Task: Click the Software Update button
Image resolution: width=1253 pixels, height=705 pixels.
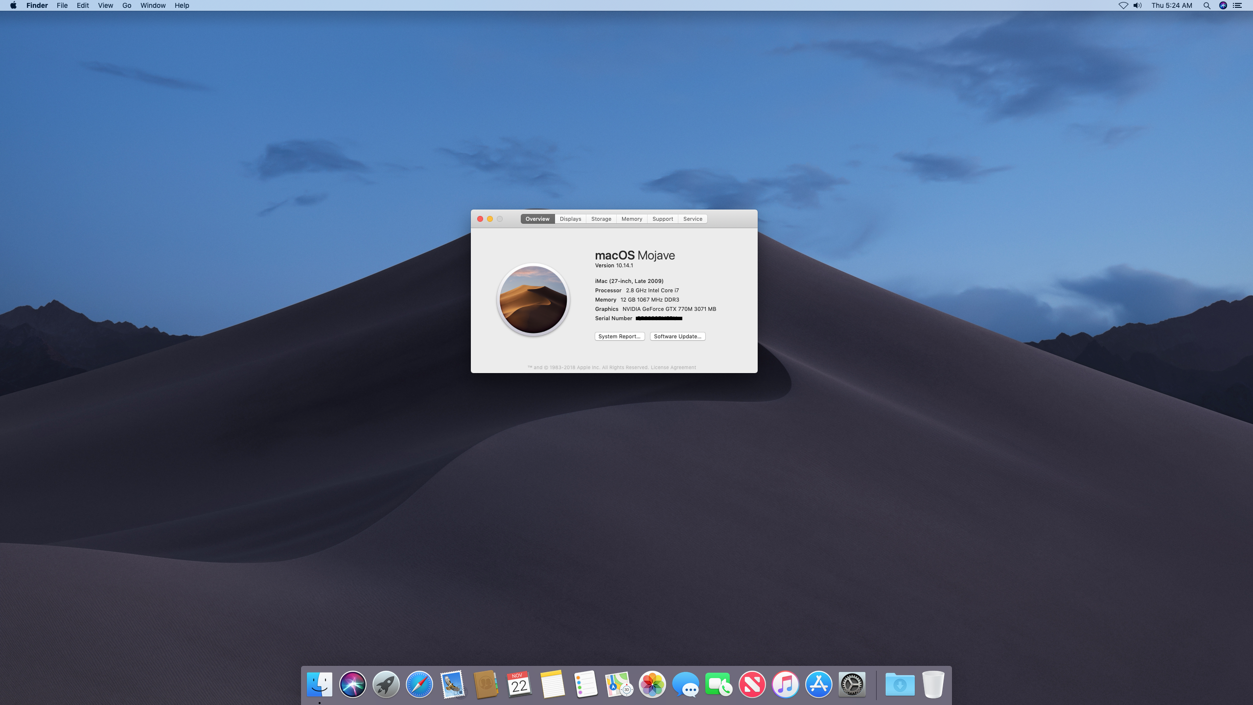Action: pyautogui.click(x=677, y=336)
